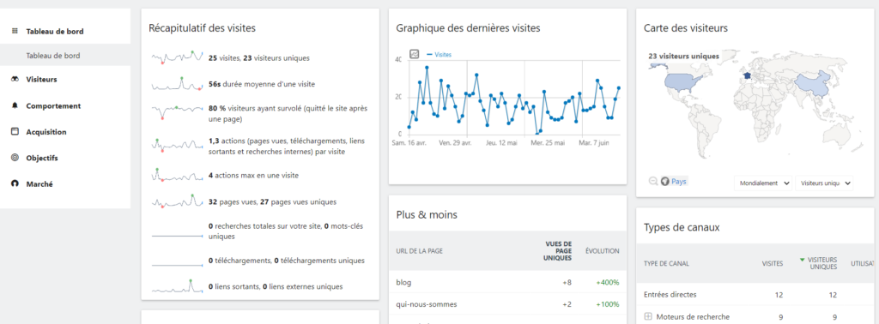
Task: Open the Mondialement region dropdown
Action: point(762,183)
